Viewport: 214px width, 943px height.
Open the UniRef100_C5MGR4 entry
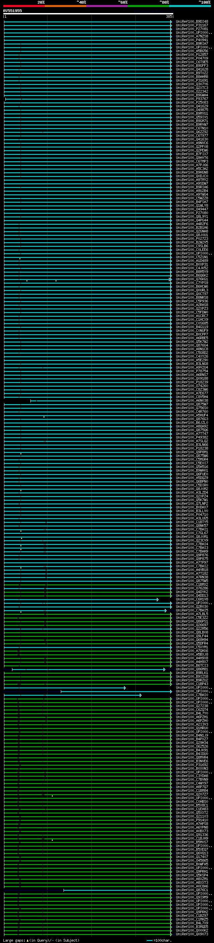tap(192, 459)
